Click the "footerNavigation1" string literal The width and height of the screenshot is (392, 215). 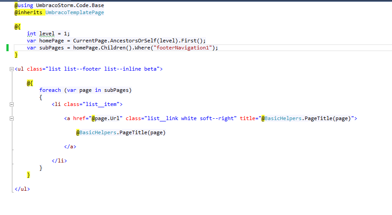click(183, 48)
